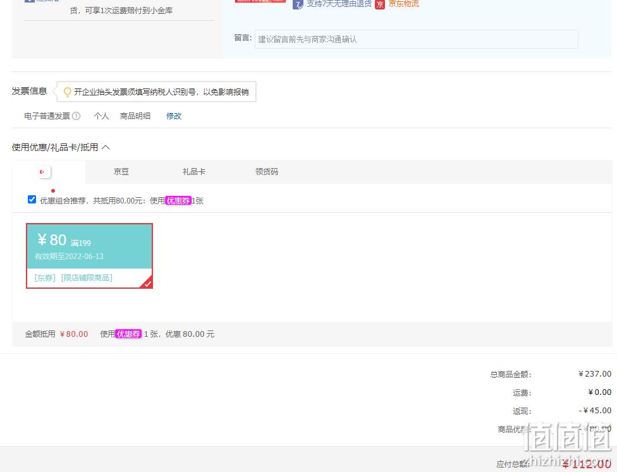Click the 修改 invoice link

coord(173,116)
